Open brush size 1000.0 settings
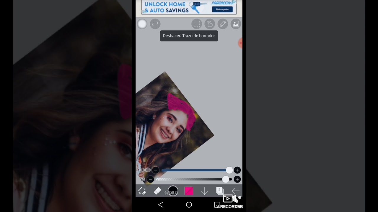378x212 pixels. coord(173,191)
